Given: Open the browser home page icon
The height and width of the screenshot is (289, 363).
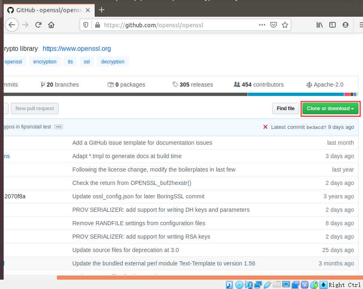Looking at the screenshot, I should [x=51, y=25].
